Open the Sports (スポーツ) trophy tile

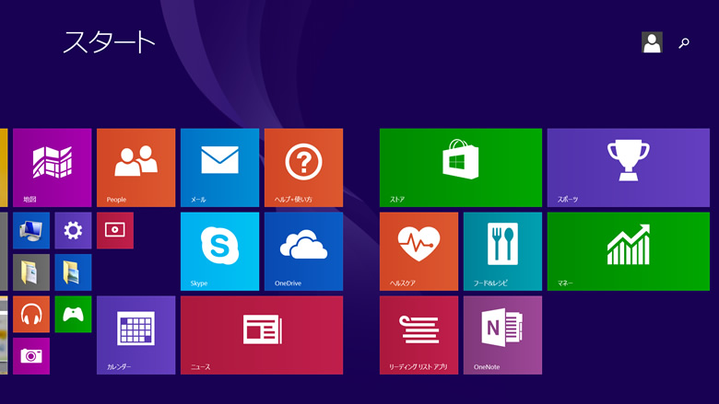[628, 167]
